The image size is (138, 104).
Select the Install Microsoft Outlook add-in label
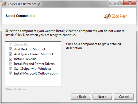37,73
